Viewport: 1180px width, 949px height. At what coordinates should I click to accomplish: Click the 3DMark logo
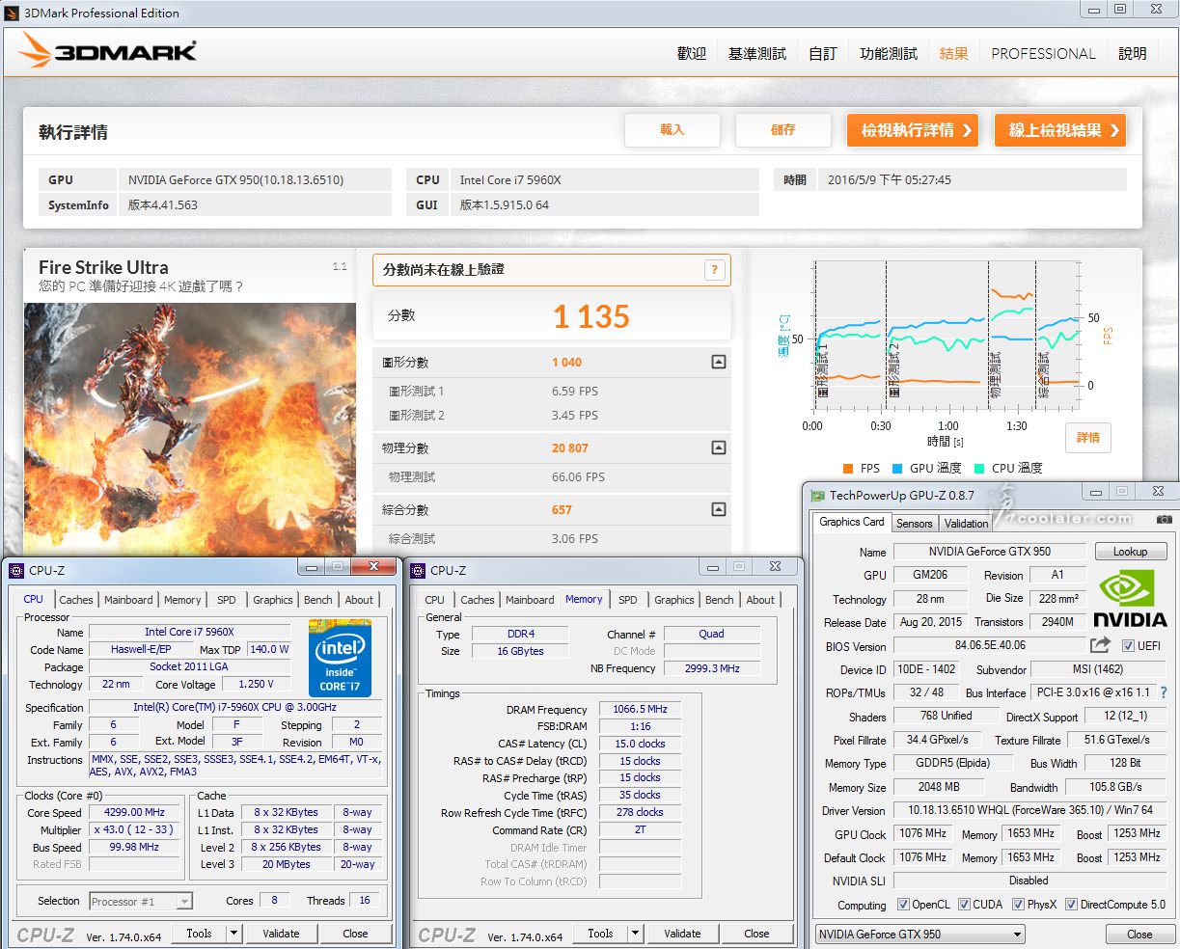108,52
